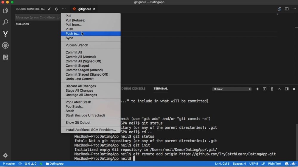The image size is (298, 167).
Task: Open Manage settings gear icon
Action: pos(5,155)
